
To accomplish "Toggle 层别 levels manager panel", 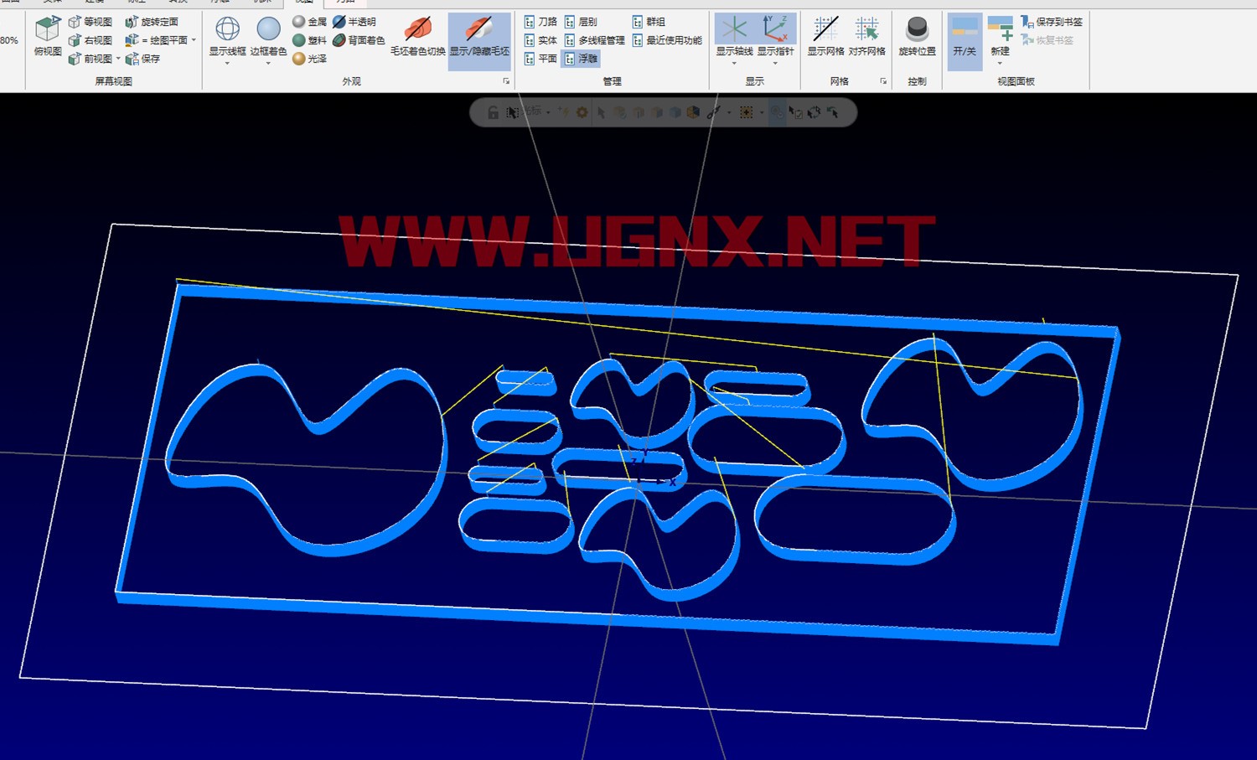I will [x=581, y=22].
